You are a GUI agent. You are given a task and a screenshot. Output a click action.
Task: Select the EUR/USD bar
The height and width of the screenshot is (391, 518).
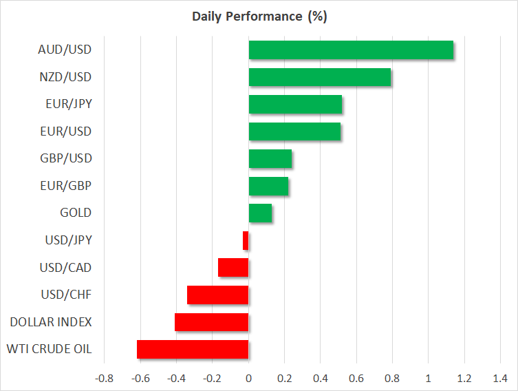(294, 131)
